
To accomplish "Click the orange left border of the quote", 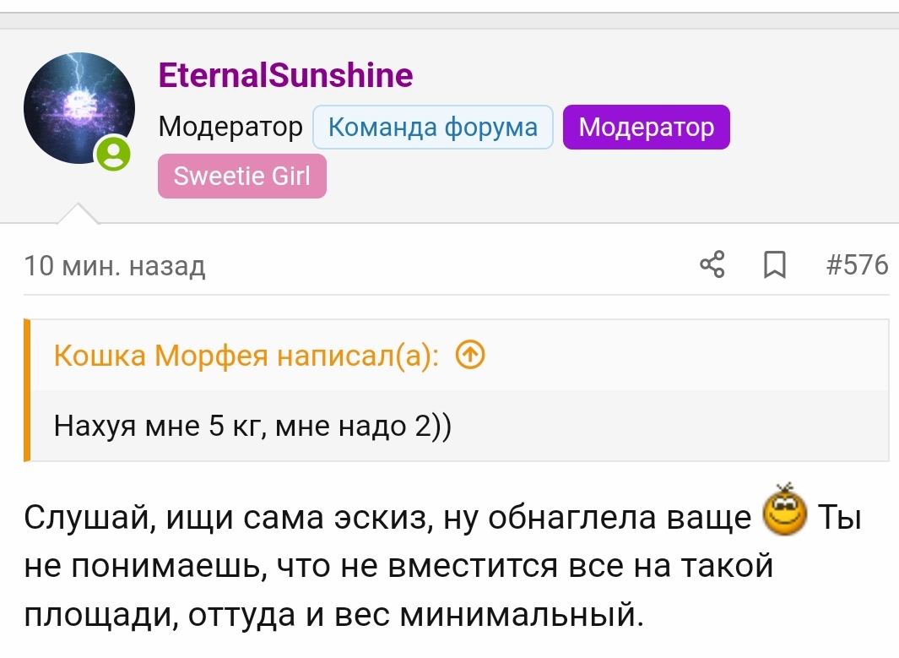I will click(27, 390).
